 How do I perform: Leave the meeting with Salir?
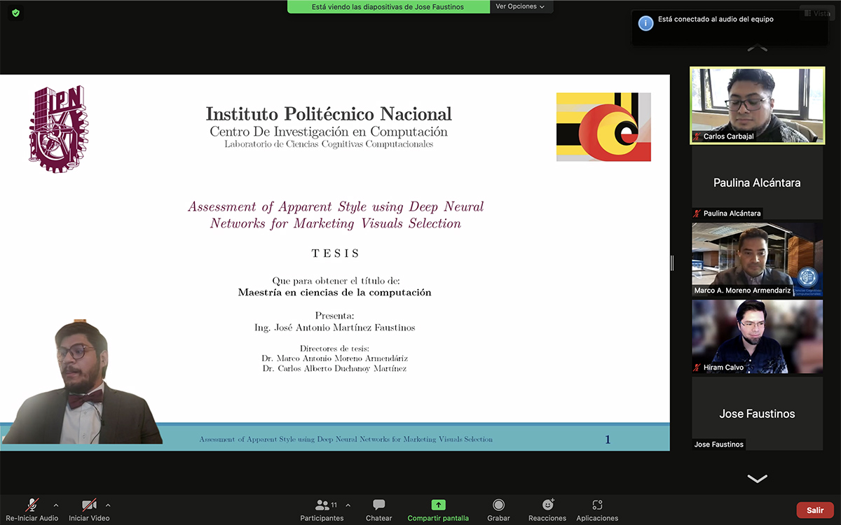pyautogui.click(x=815, y=510)
